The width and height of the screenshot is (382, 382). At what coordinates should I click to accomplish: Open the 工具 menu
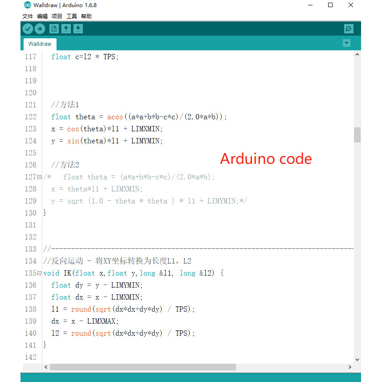pyautogui.click(x=72, y=16)
